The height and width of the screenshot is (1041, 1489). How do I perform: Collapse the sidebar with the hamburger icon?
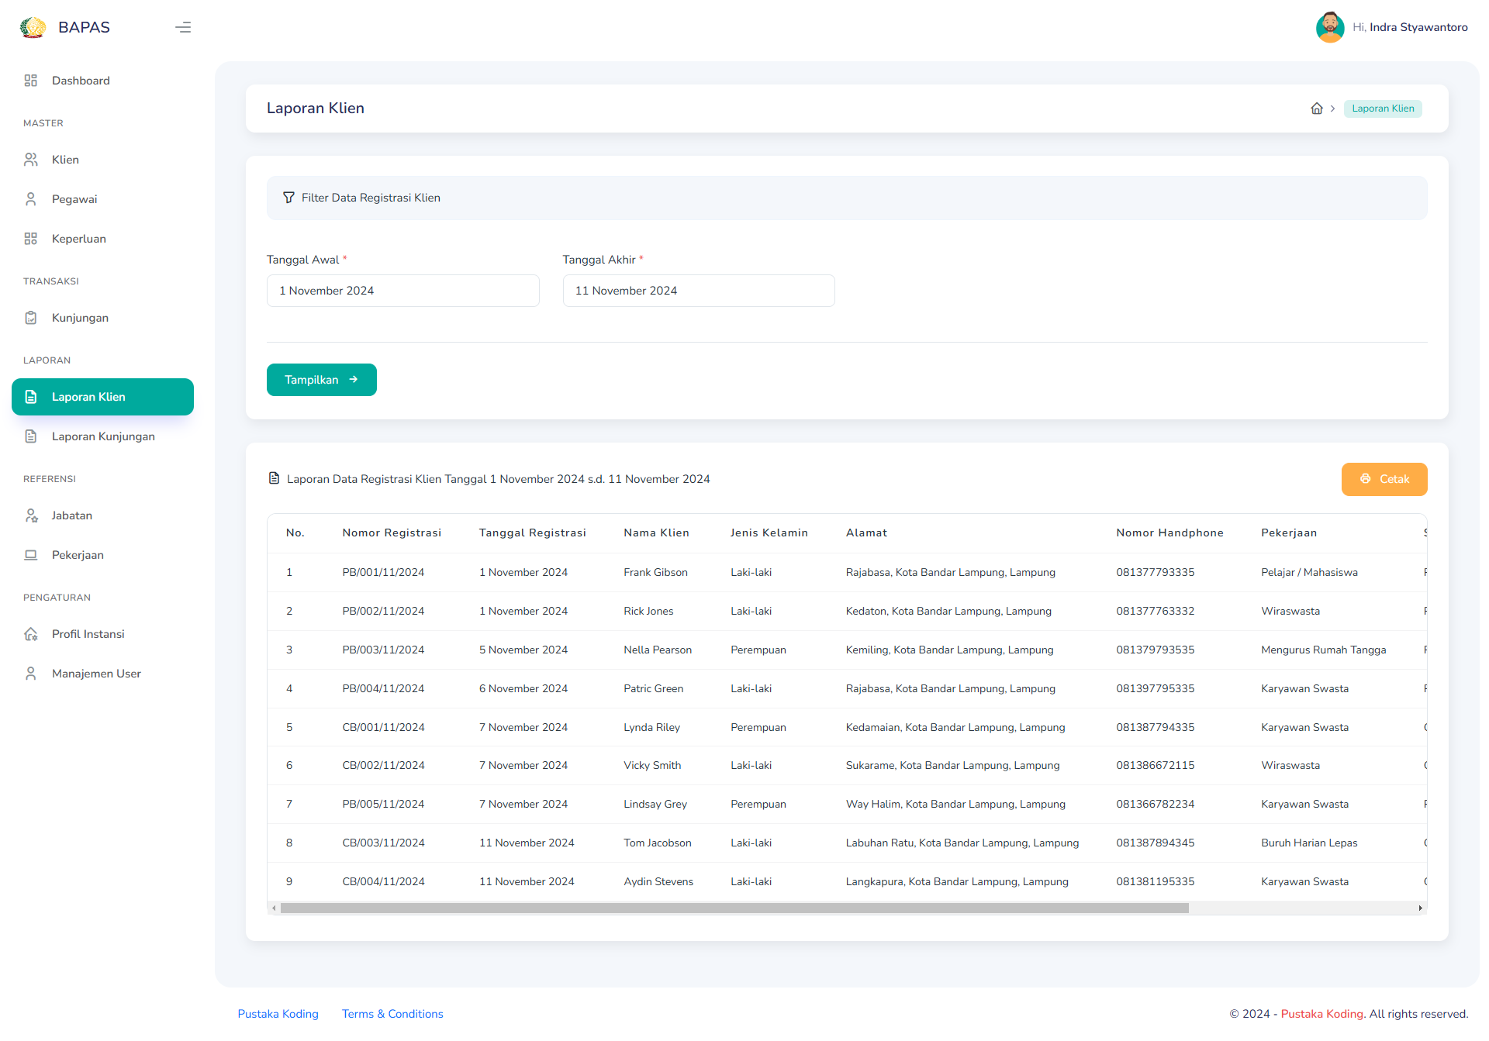point(183,27)
